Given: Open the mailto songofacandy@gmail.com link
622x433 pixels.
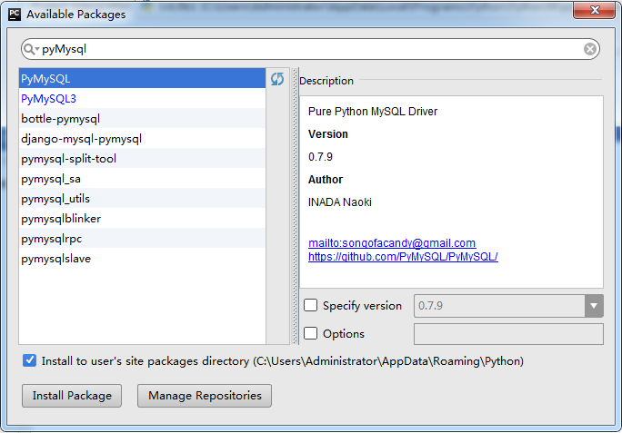Looking at the screenshot, I should [x=392, y=243].
